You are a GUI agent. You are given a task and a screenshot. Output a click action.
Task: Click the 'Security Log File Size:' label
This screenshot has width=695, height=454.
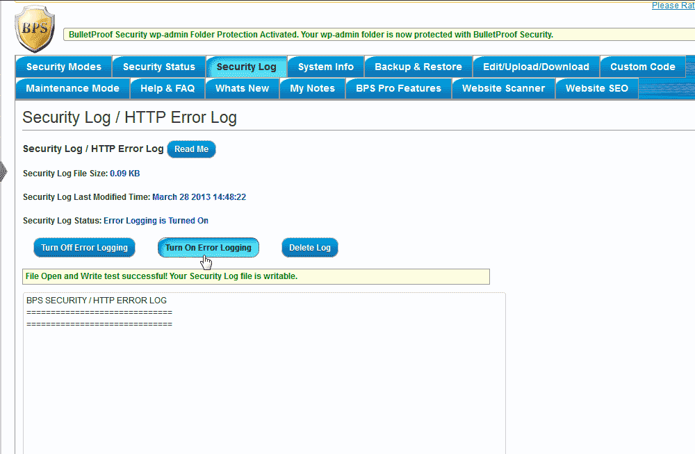coord(65,174)
